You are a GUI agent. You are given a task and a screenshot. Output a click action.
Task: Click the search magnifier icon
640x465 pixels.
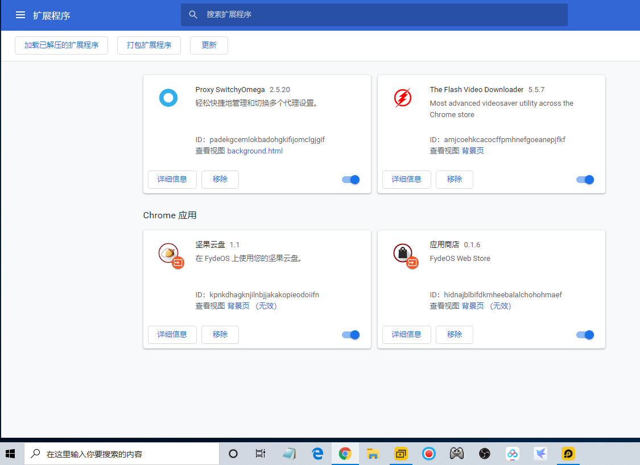pyautogui.click(x=193, y=15)
